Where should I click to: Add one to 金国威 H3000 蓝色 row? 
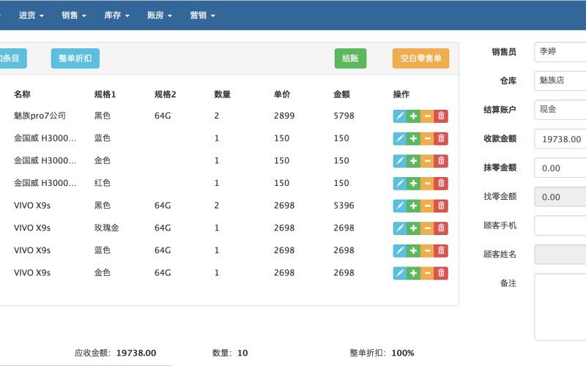[x=413, y=138]
